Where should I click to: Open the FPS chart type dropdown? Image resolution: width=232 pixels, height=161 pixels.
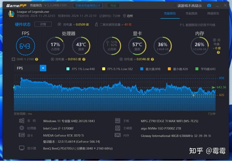(43, 68)
